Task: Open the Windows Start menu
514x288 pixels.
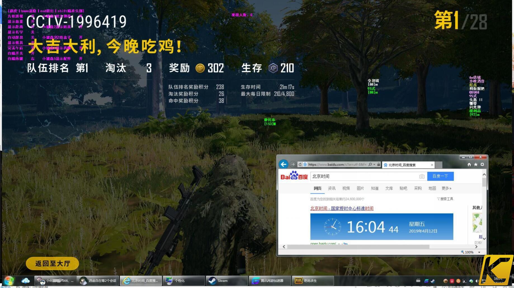Action: click(x=9, y=281)
